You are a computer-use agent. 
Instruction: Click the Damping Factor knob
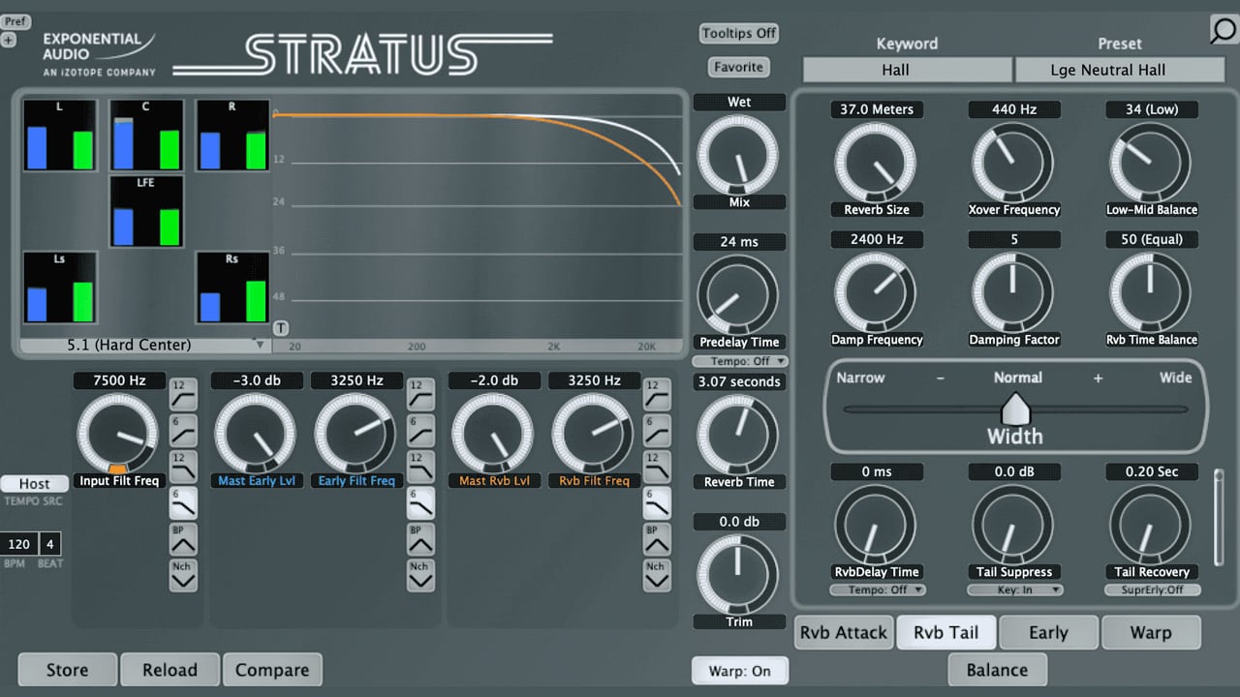pos(1013,292)
